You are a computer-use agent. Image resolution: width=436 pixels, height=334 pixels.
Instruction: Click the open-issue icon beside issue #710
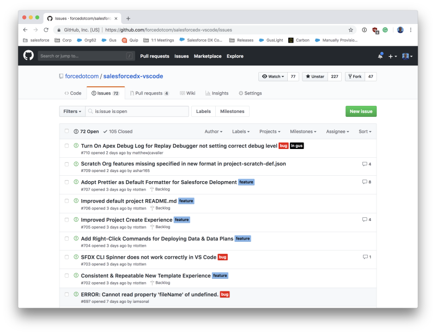pyautogui.click(x=76, y=145)
